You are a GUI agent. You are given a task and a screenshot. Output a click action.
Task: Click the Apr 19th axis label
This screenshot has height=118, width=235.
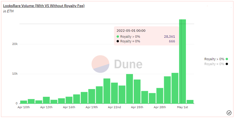(92, 107)
